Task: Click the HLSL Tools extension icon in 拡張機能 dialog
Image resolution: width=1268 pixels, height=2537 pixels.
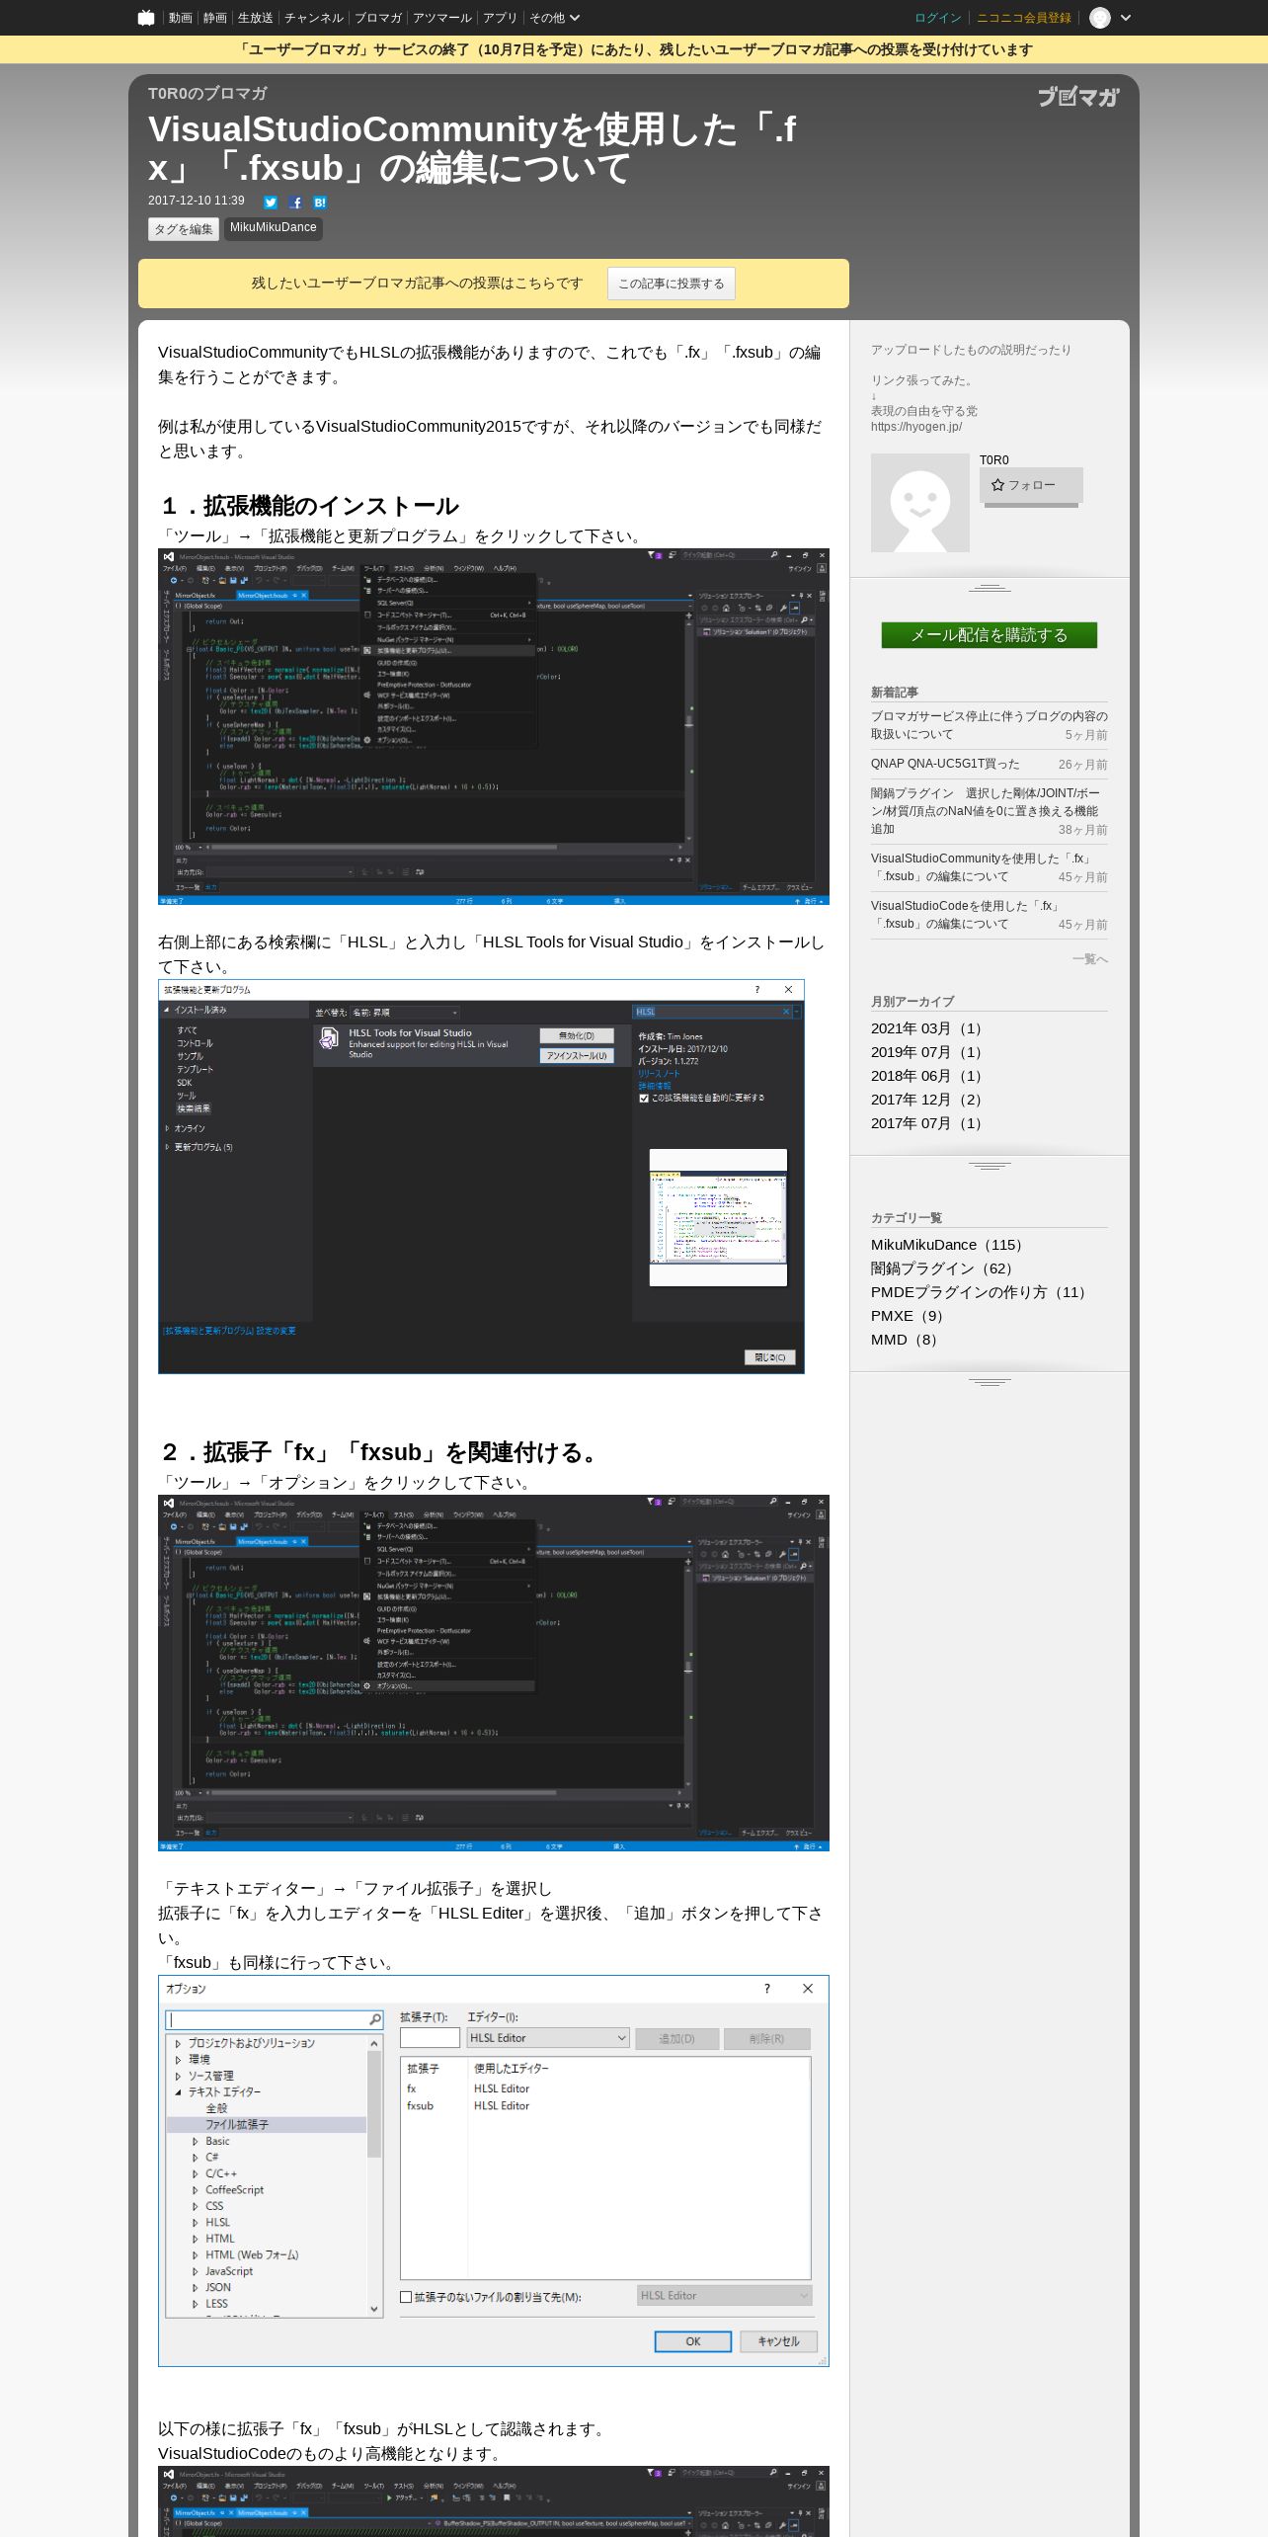Action: [x=329, y=1039]
